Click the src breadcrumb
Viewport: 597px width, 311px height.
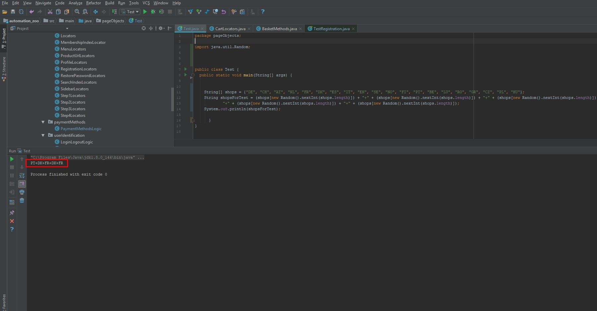49,21
